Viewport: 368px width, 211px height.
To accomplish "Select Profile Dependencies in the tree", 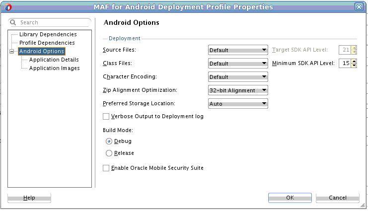I will (x=47, y=43).
